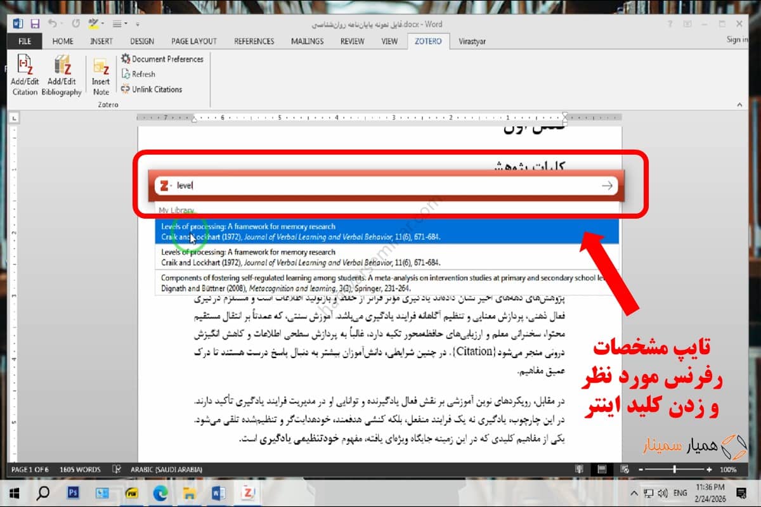761x507 pixels.
Task: Select highlighted 'Levels of processing' result
Action: 387,231
